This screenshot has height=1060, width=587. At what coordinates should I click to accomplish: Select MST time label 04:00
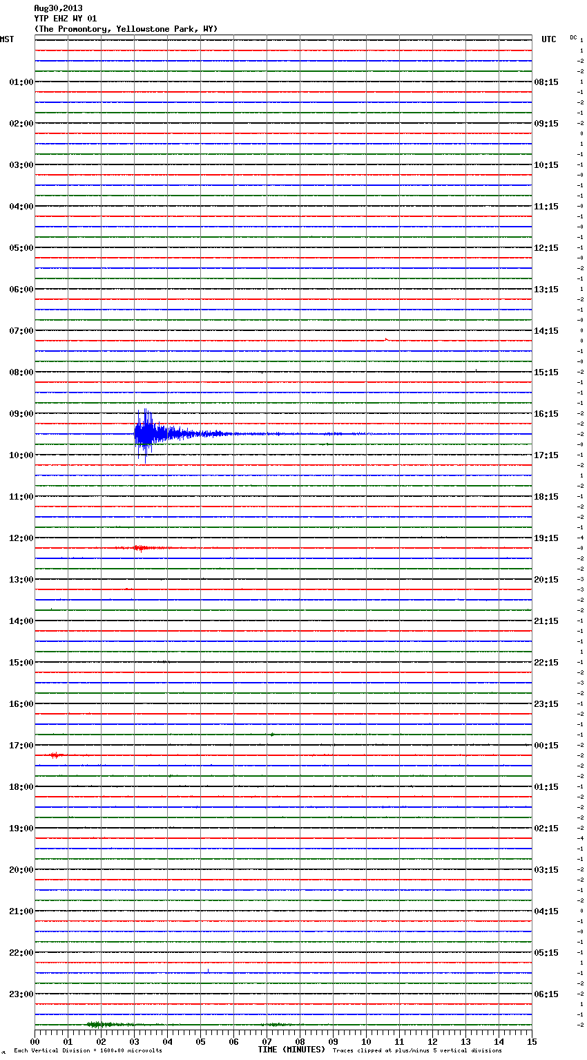pos(21,207)
